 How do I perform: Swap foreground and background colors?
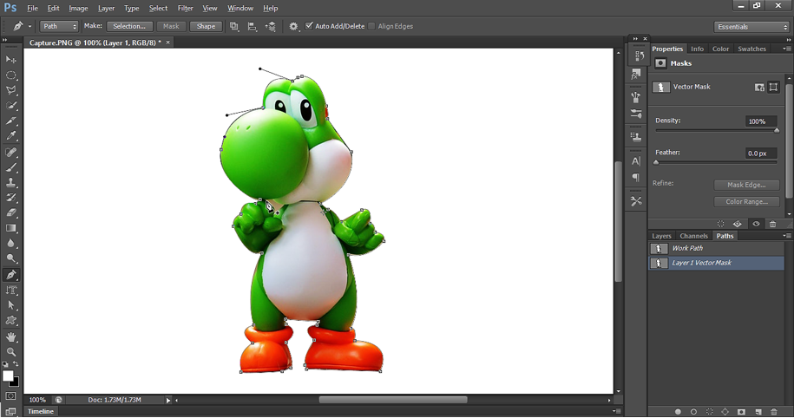16,364
